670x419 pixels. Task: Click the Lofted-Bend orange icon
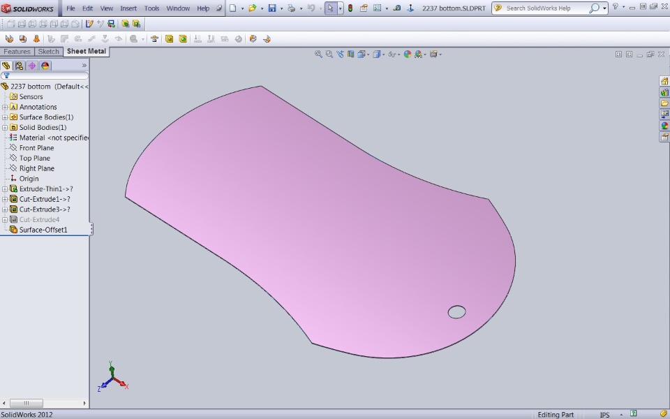pos(36,39)
